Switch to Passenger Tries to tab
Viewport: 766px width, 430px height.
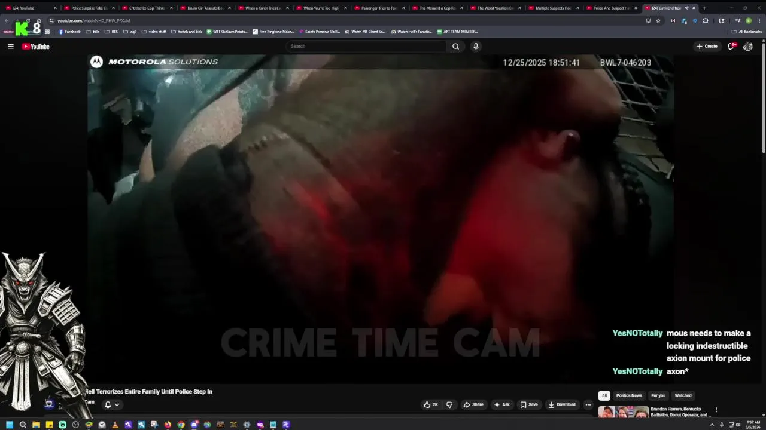point(379,8)
